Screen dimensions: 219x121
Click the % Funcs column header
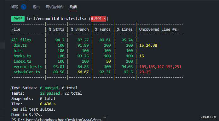[103, 29]
